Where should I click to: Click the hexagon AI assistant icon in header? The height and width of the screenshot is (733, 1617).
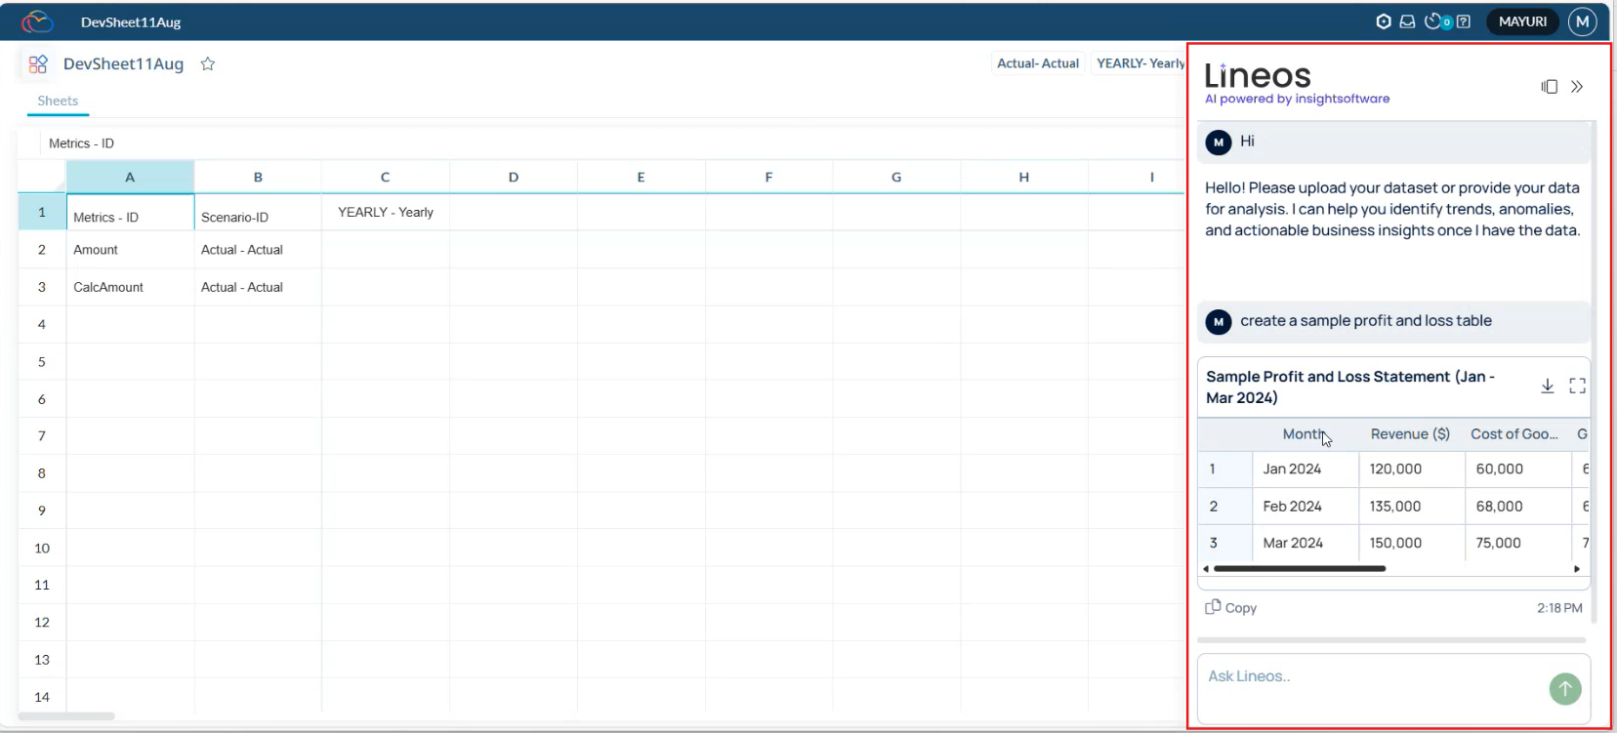click(x=1383, y=21)
